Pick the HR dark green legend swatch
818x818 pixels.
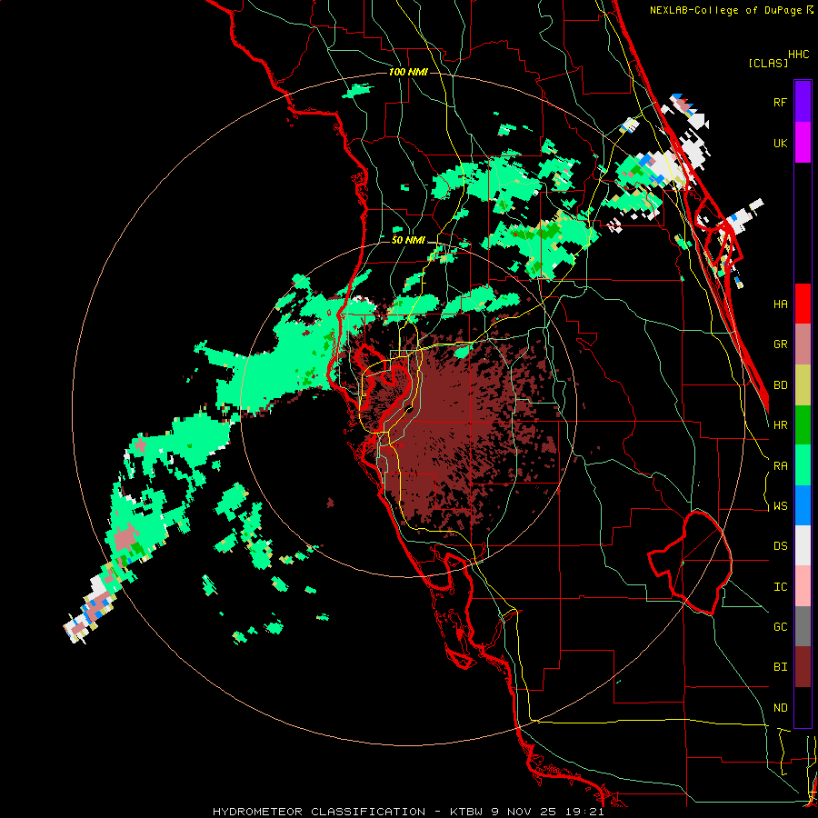click(803, 424)
